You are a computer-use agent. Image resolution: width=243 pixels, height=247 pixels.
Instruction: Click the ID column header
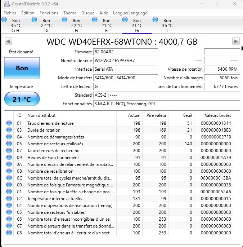click(x=19, y=115)
